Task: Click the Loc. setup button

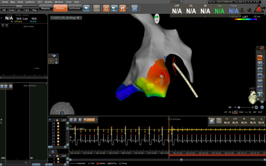Action: pos(19,10)
